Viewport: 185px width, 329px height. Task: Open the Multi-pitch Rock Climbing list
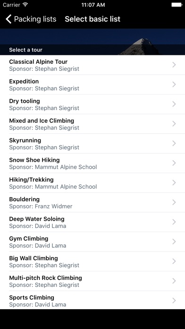coord(92,281)
